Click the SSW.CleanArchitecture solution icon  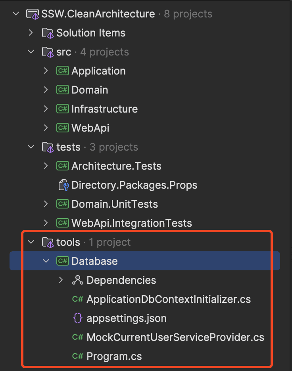(x=33, y=13)
